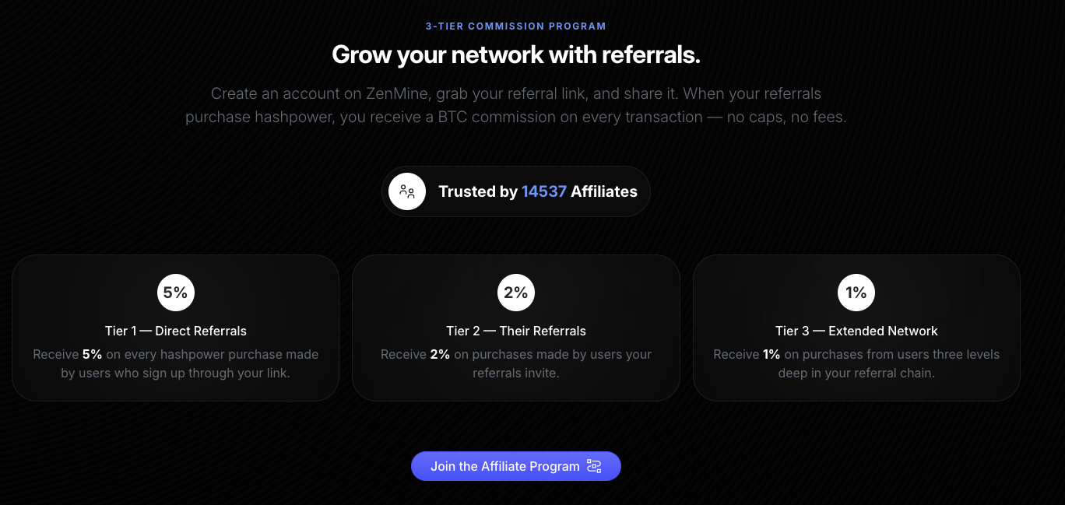Click the 3-Tier Commission Program label
Screen dimensions: 1065x505
(x=515, y=26)
